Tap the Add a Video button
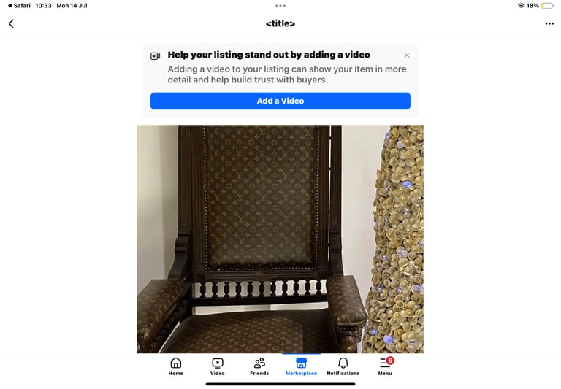 tap(280, 101)
